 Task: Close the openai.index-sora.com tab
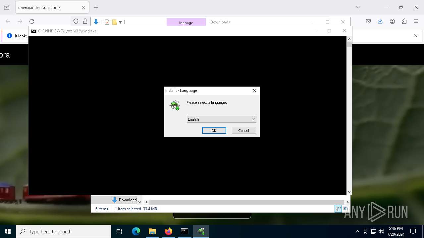[x=83, y=7]
